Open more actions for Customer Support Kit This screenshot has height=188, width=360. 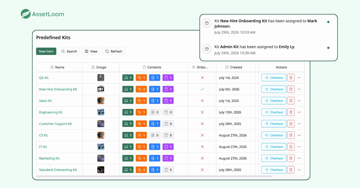pyautogui.click(x=299, y=124)
